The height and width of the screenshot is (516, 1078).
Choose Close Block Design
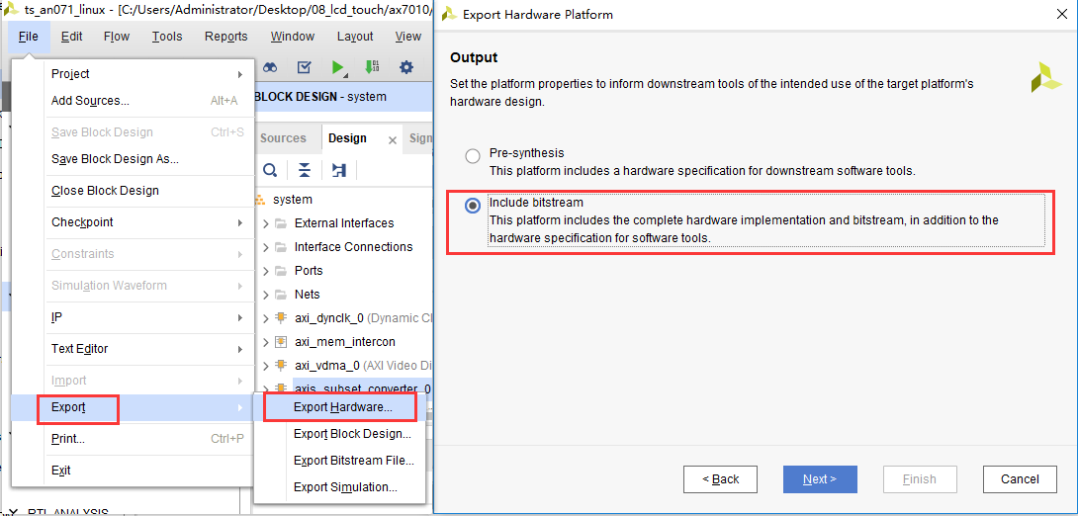[133, 191]
